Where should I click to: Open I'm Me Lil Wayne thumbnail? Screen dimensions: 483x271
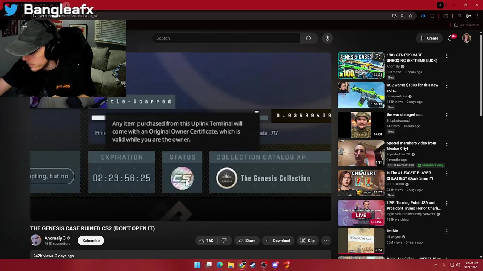[x=361, y=241]
